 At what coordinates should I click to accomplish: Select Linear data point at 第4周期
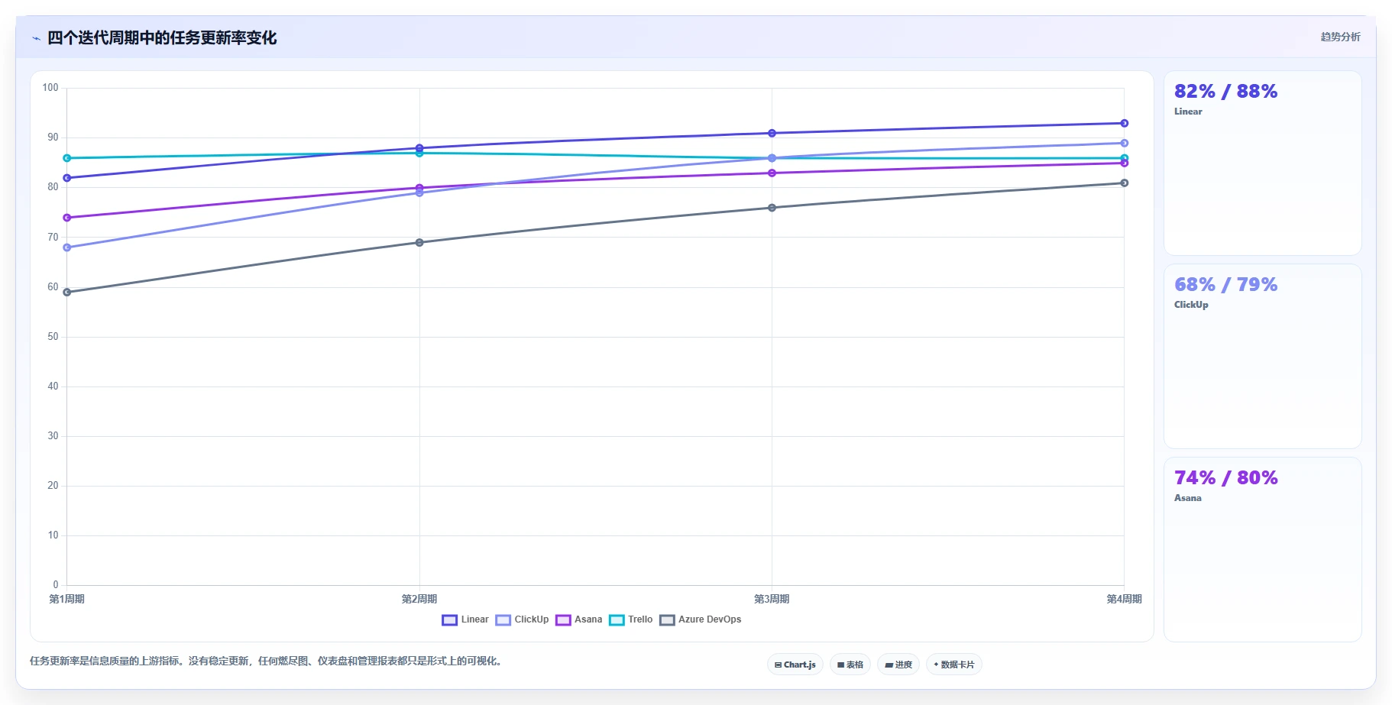point(1125,123)
